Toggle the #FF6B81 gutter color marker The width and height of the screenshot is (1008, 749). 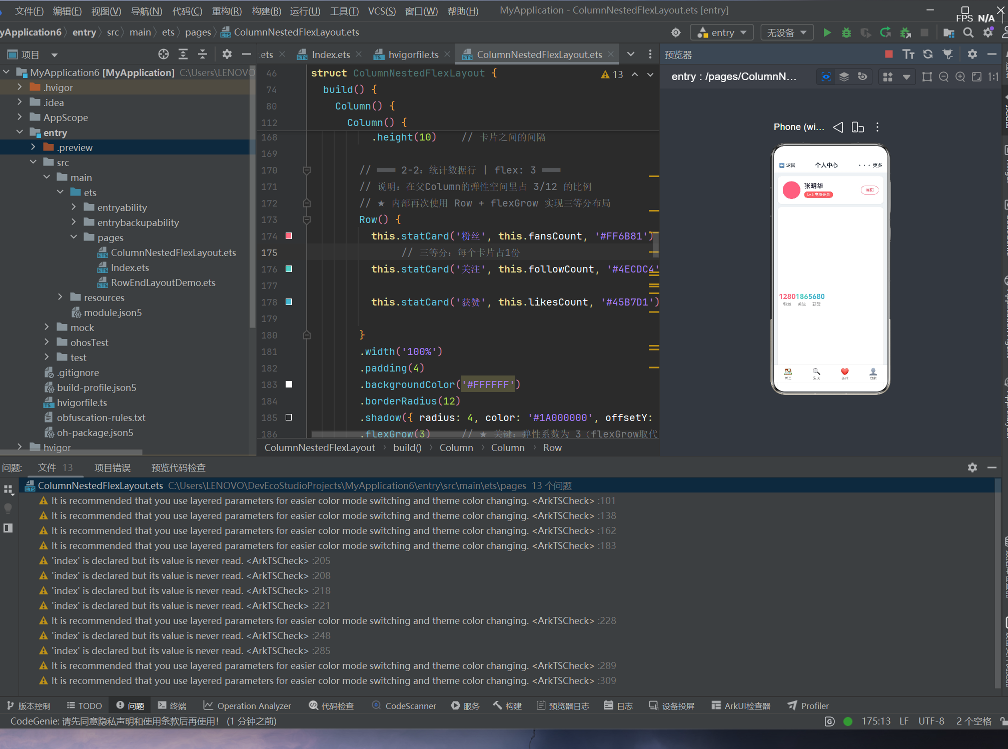pyautogui.click(x=289, y=236)
